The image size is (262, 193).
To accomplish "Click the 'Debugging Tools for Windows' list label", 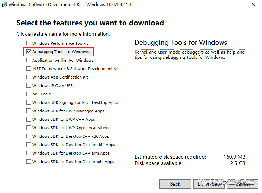I will point(61,52).
